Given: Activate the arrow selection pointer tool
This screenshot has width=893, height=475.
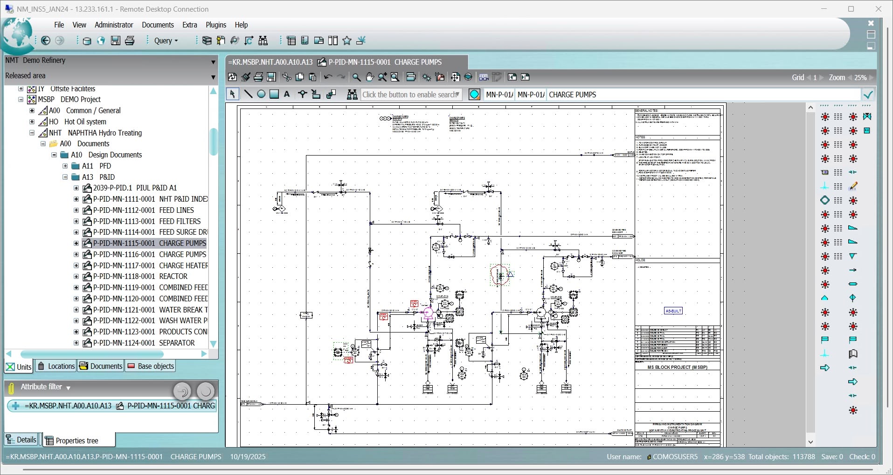Looking at the screenshot, I should pyautogui.click(x=232, y=95).
